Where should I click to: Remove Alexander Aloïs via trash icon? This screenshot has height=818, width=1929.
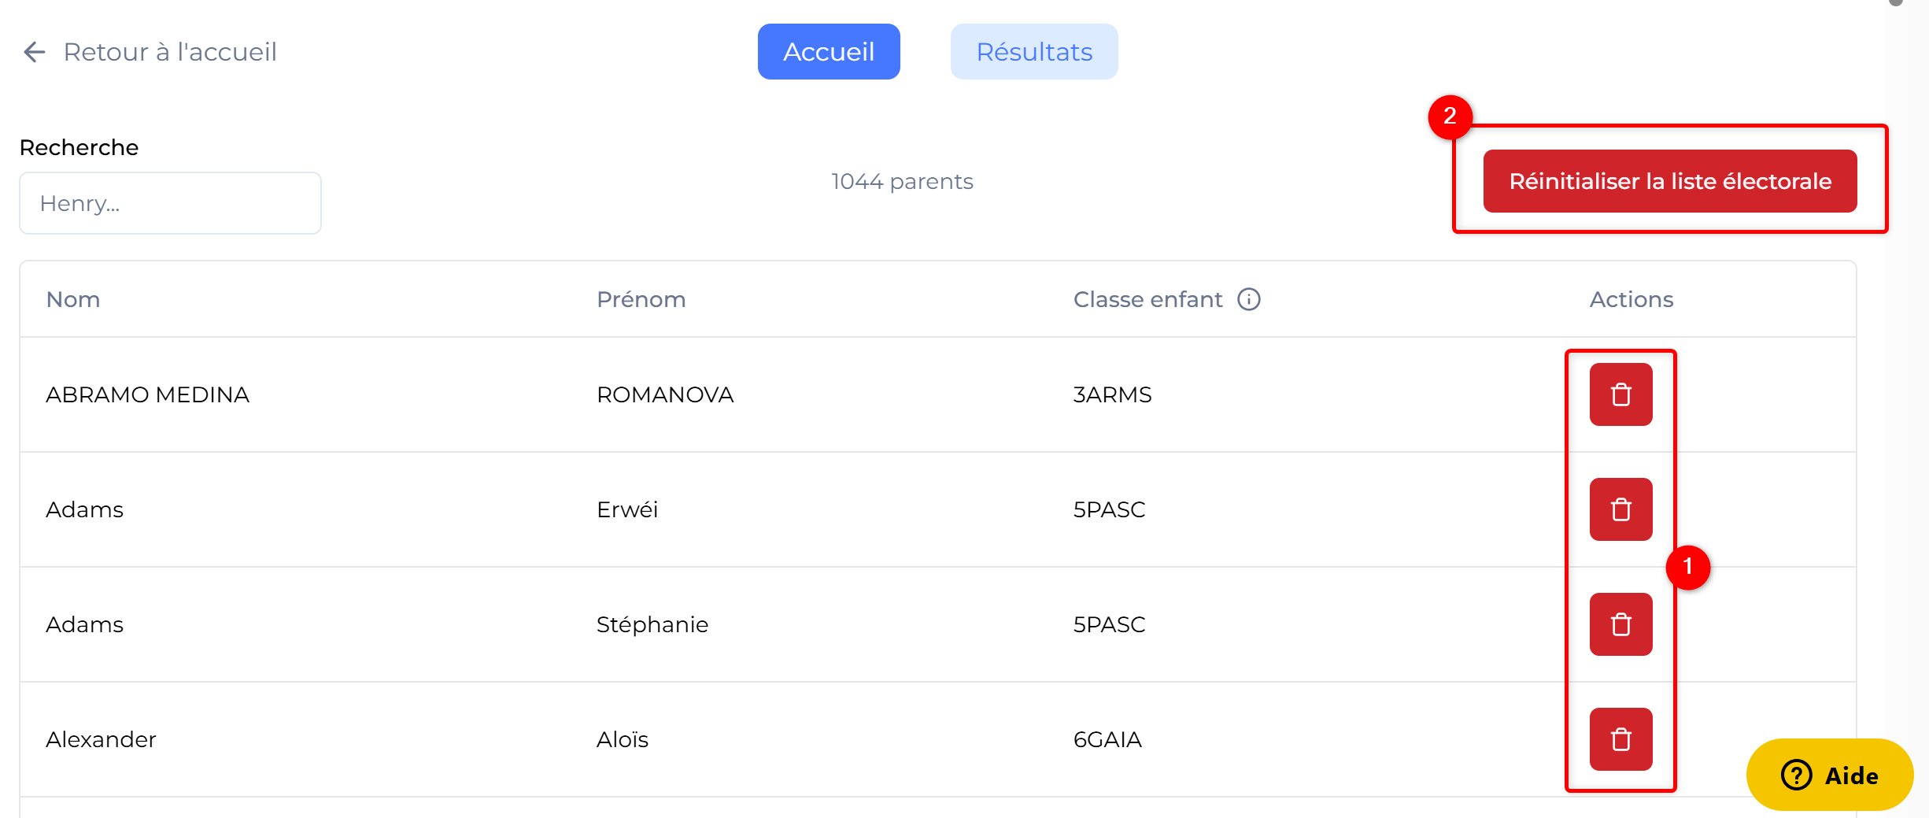[1620, 738]
